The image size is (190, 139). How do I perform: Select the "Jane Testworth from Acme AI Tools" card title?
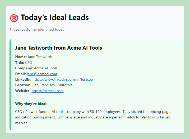pos(59,48)
